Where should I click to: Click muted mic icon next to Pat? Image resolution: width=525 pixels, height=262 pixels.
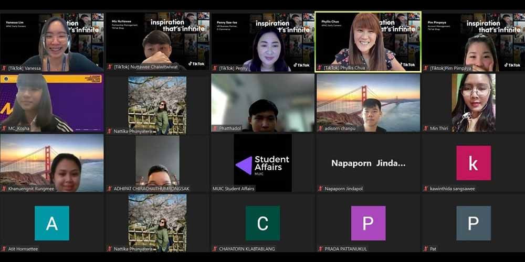tap(425, 249)
